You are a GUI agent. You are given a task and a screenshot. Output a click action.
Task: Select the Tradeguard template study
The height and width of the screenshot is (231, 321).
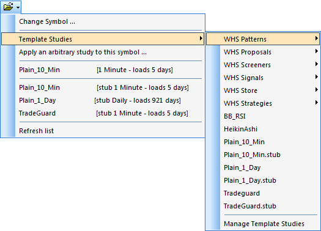tap(263, 193)
